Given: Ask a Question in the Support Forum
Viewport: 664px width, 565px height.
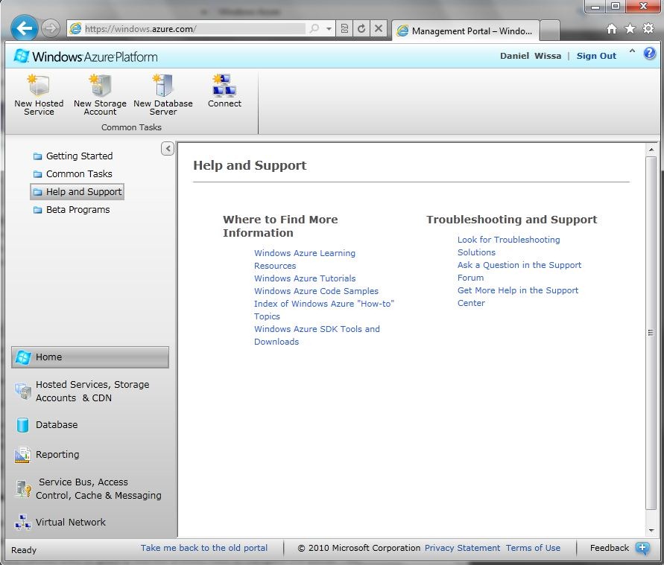Looking at the screenshot, I should coord(519,271).
